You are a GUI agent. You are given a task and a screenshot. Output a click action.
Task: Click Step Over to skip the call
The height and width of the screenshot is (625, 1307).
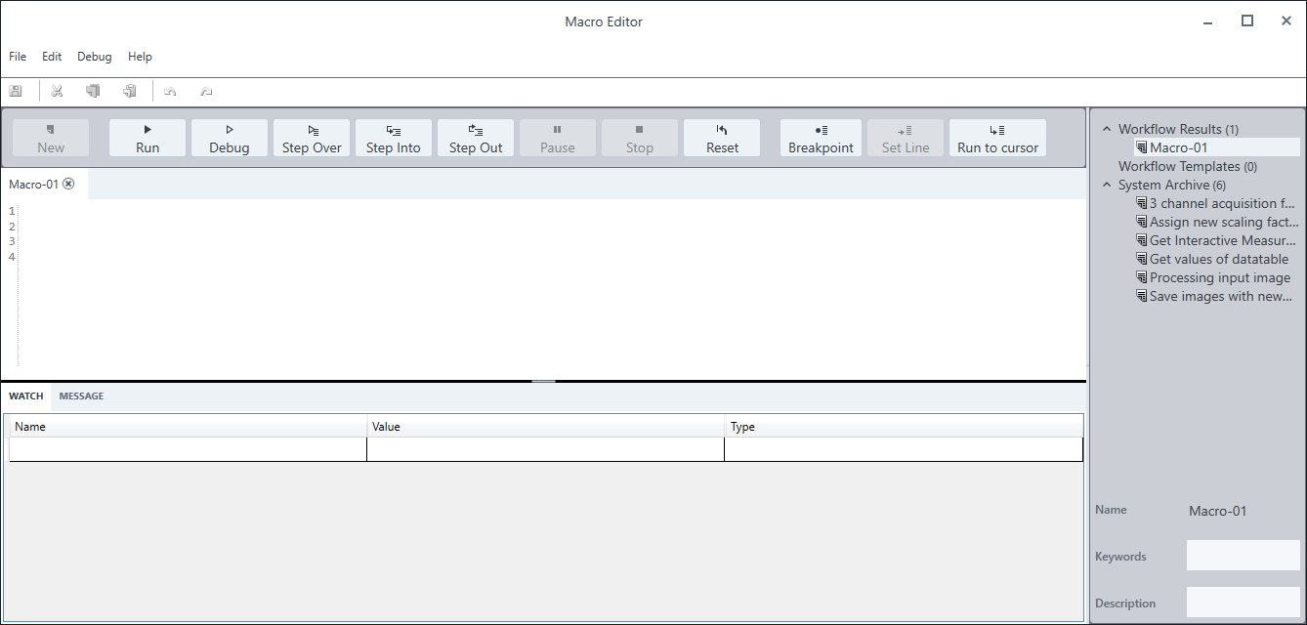click(x=311, y=138)
